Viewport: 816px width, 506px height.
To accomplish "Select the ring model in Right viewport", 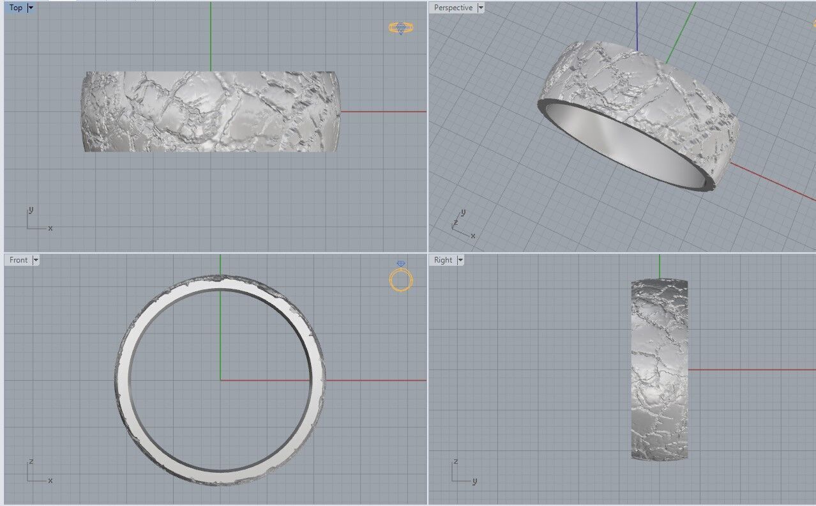I will (660, 369).
